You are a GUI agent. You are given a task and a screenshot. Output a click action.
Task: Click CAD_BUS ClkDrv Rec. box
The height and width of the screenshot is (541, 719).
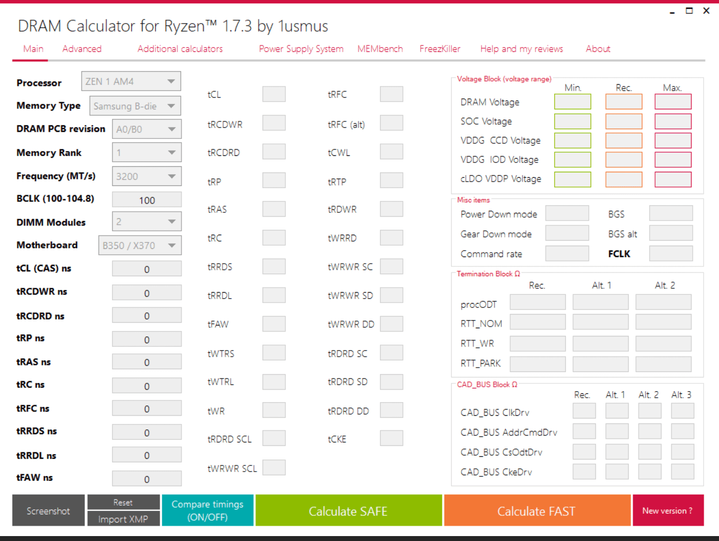584,411
